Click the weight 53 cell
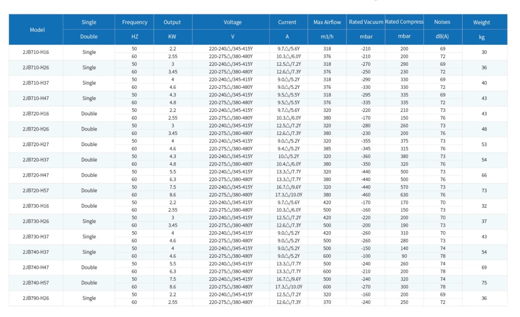Image resolution: width=520 pixels, height=317 pixels. 484,144
